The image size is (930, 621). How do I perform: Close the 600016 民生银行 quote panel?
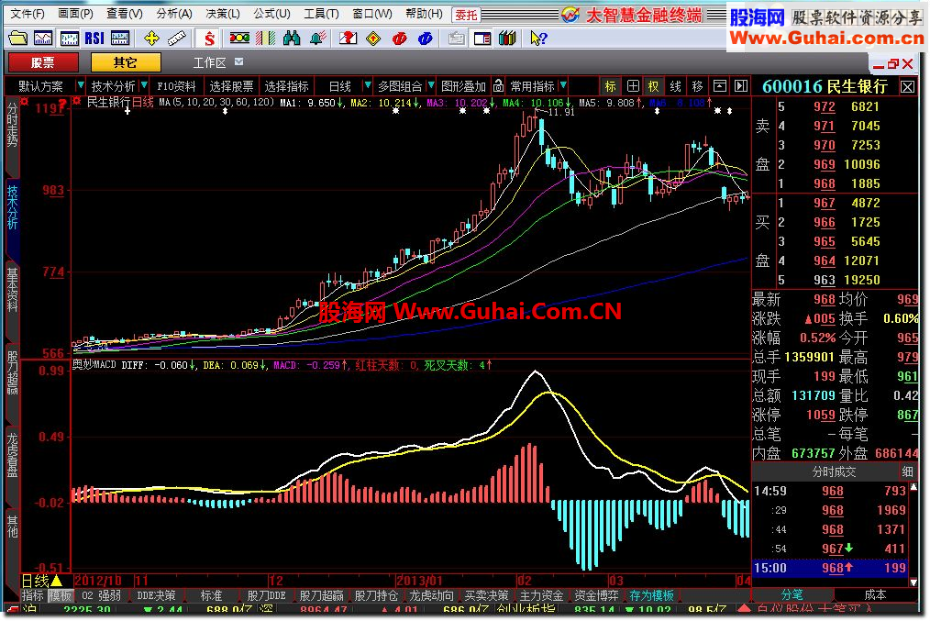tap(907, 87)
